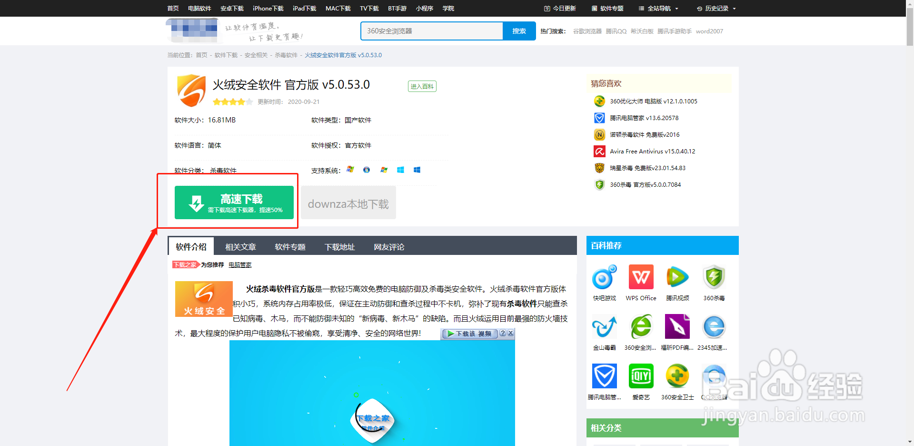Click the 快吧游戏 icon
Image resolution: width=914 pixels, height=446 pixels.
[605, 277]
